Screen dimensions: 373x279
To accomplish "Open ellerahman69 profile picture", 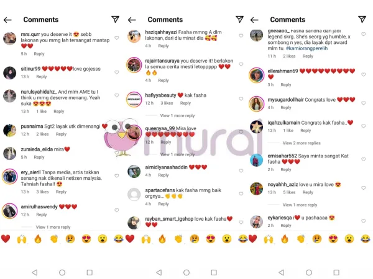I will 256,75.
